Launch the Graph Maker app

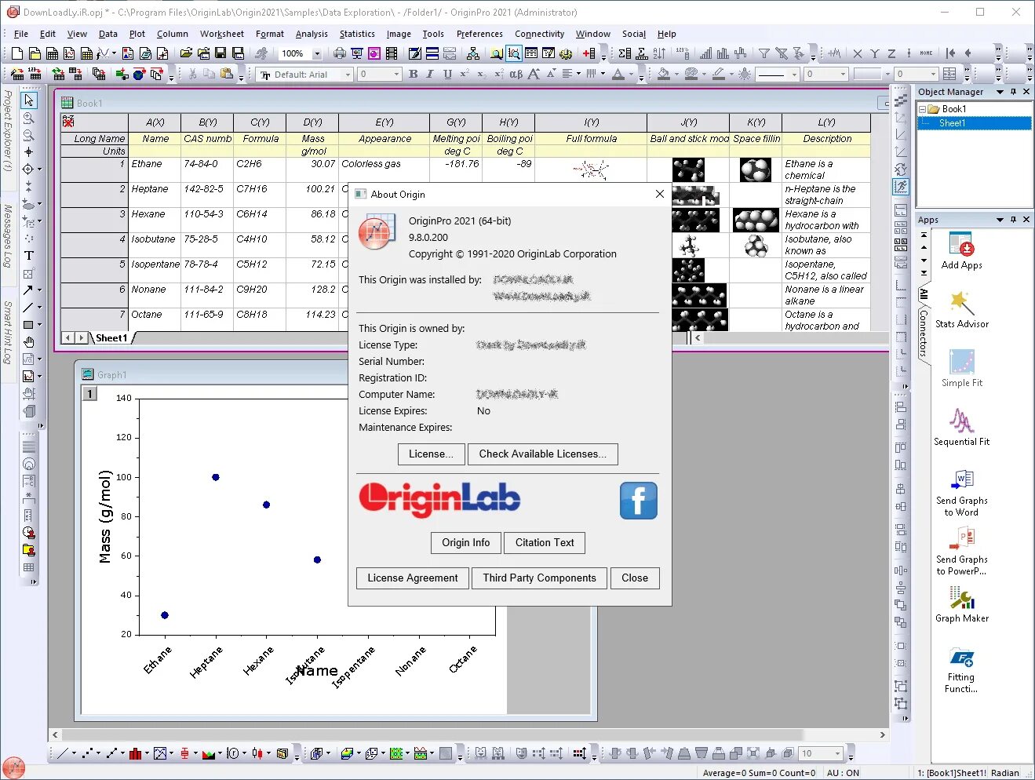(x=961, y=604)
